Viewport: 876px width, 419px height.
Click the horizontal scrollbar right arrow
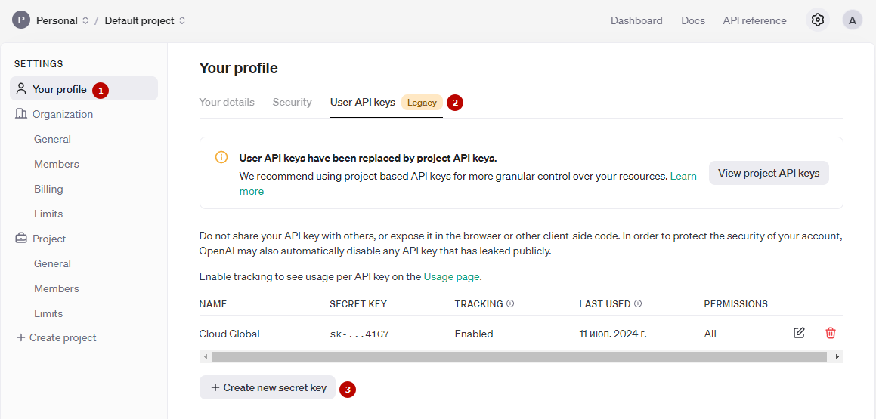tap(837, 356)
